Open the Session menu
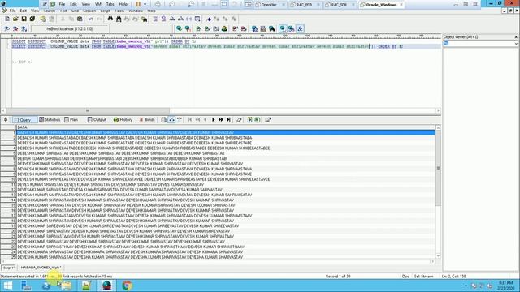 (89, 11)
